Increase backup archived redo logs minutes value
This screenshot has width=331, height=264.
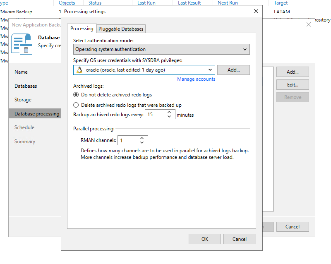[x=169, y=112]
